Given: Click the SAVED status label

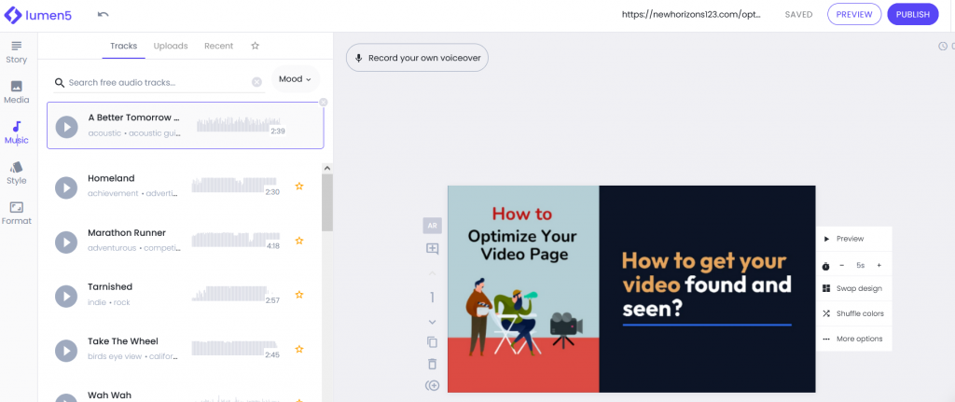Looking at the screenshot, I should click(x=798, y=15).
